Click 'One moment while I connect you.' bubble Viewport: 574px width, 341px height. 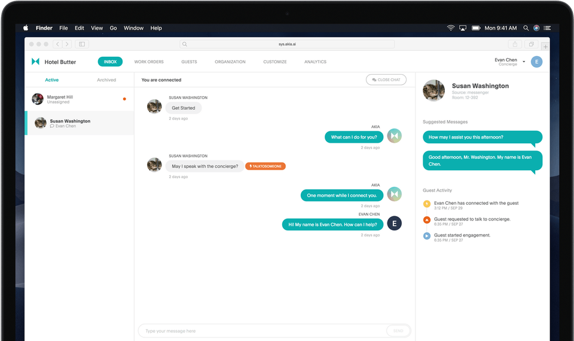(x=342, y=195)
